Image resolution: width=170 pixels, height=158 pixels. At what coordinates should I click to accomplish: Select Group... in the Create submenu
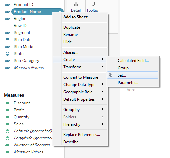(x=125, y=68)
